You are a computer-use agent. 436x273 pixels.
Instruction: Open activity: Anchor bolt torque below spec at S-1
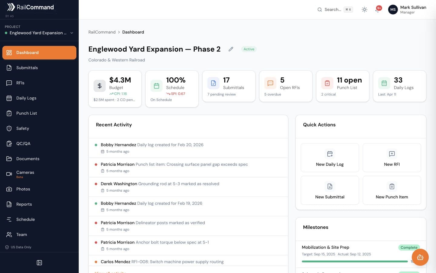click(188, 245)
